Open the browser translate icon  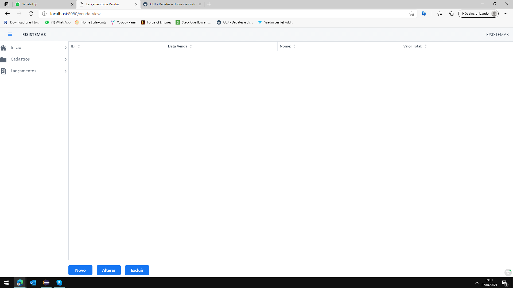coord(424,14)
